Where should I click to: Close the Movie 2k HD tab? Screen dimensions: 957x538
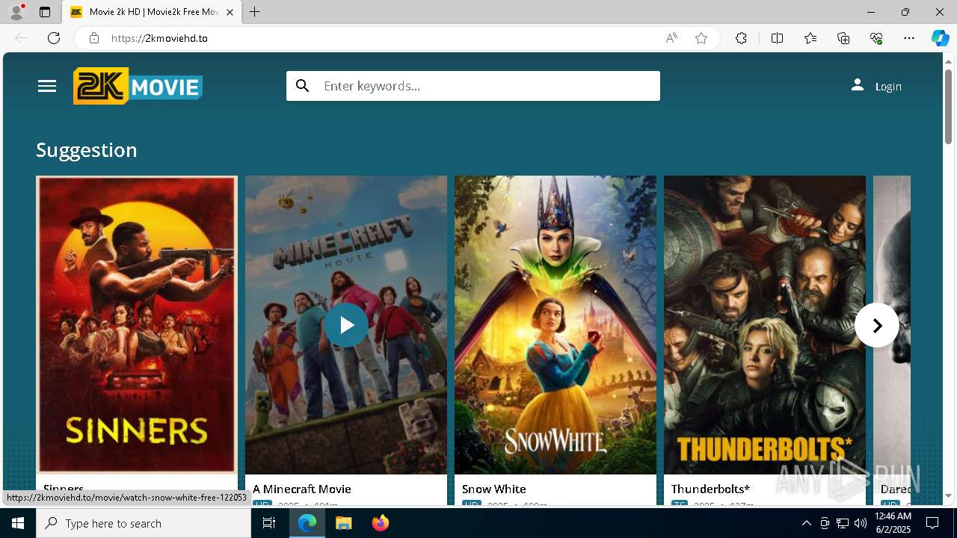pos(230,12)
